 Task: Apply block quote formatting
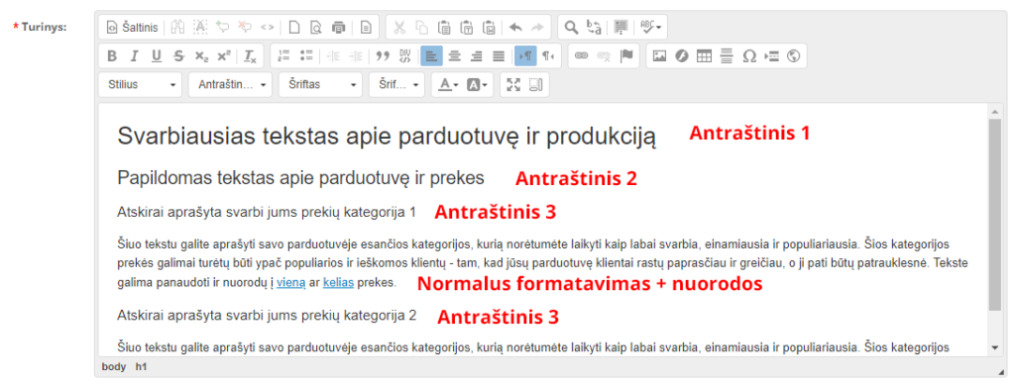click(383, 56)
